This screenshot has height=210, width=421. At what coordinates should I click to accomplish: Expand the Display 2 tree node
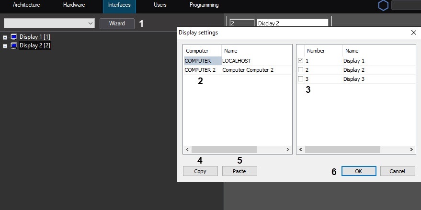[x=5, y=46]
